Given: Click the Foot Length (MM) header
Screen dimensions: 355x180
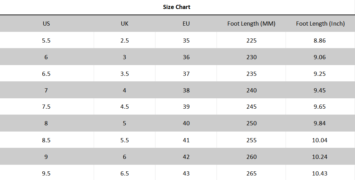Looking at the screenshot, I should (251, 24).
